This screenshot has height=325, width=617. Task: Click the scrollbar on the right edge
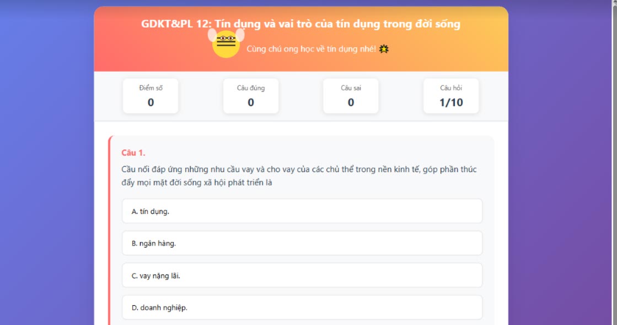(614, 165)
